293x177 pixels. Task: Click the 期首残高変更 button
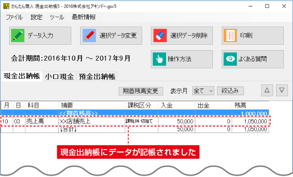[x=141, y=91]
